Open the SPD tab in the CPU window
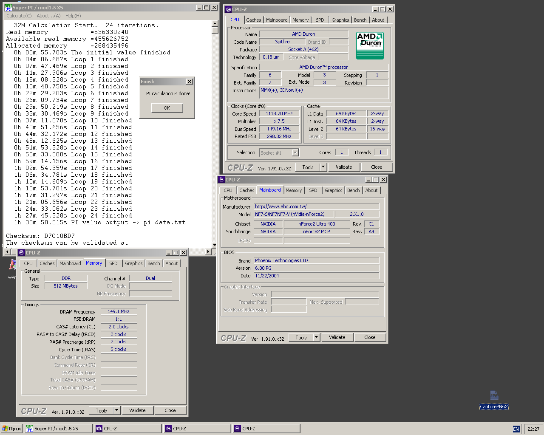Viewport: 544px width, 435px height. click(x=320, y=20)
